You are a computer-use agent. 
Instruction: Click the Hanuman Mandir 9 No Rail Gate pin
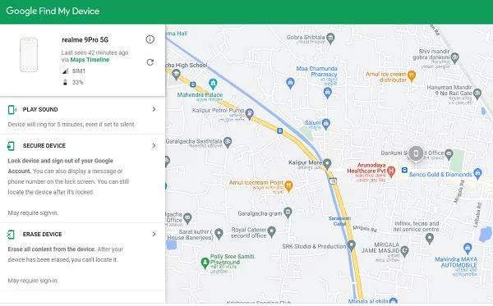click(477, 94)
